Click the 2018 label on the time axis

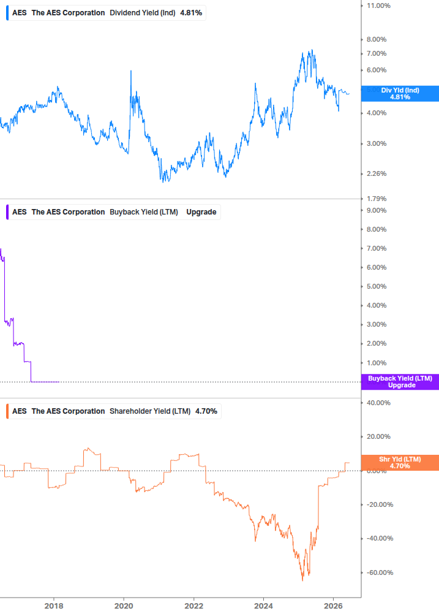coord(54,606)
